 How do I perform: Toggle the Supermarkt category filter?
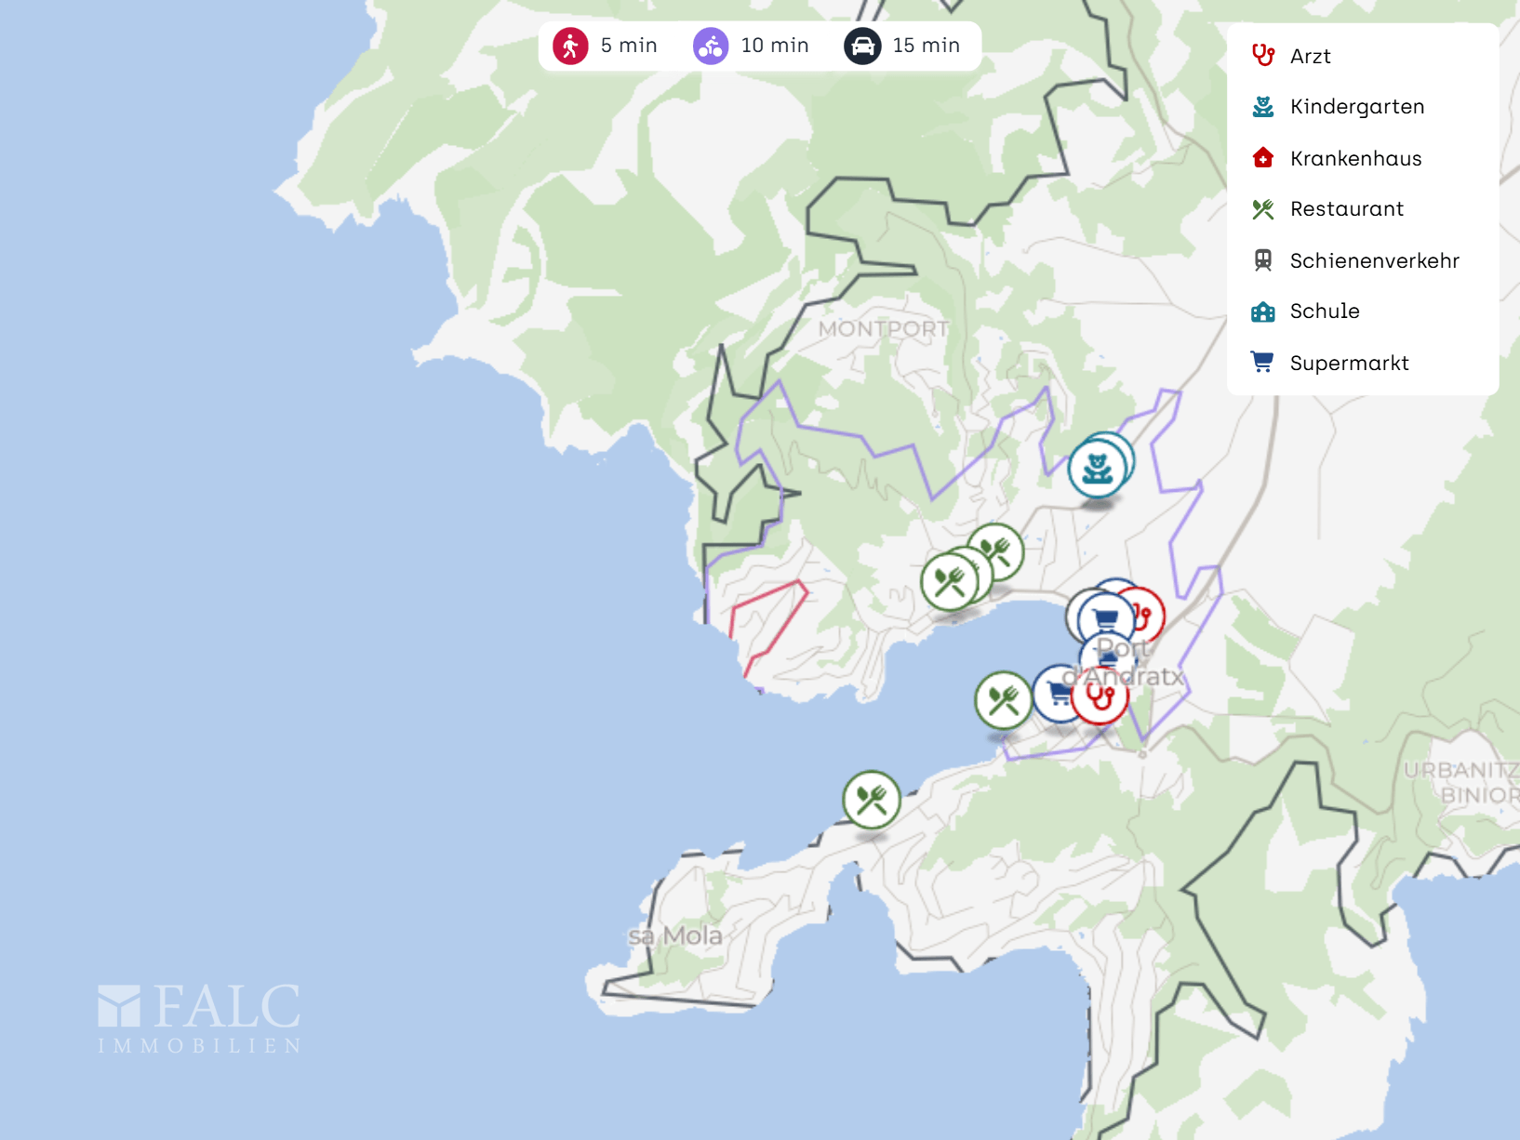(x=1349, y=363)
